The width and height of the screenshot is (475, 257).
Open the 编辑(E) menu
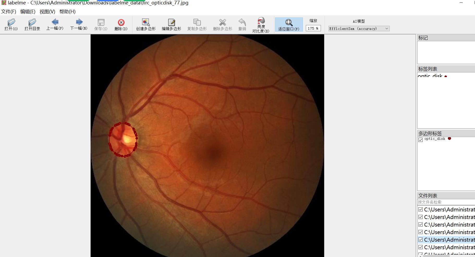pyautogui.click(x=28, y=11)
